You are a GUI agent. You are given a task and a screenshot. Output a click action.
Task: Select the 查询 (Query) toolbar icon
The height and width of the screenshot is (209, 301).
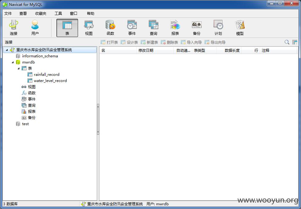pos(153,28)
